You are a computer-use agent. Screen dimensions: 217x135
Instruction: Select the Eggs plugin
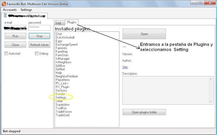coord(59,41)
